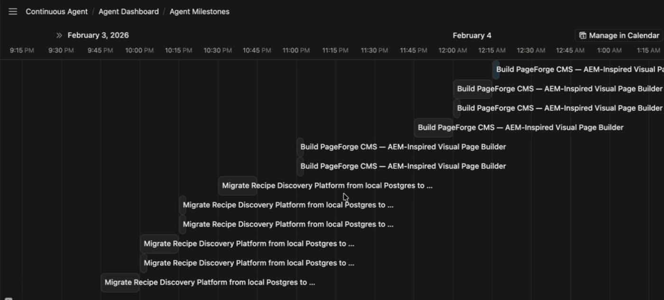Select the Migrate Recipe bar starting 10:30 PM

tap(238, 186)
